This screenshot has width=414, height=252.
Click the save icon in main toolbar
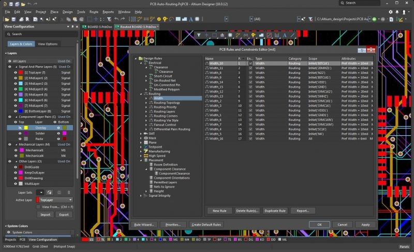13,19
